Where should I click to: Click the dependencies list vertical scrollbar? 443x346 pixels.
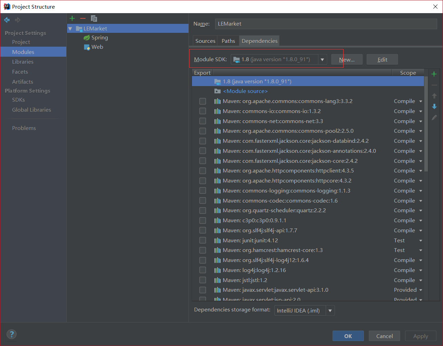click(426, 124)
